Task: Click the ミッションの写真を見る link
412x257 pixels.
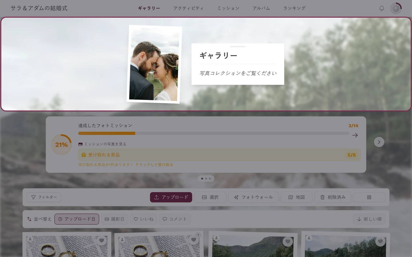Action: pos(105,144)
